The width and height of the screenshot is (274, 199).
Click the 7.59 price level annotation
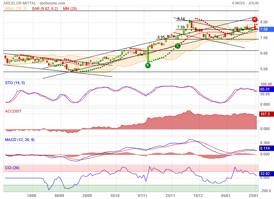point(181,27)
